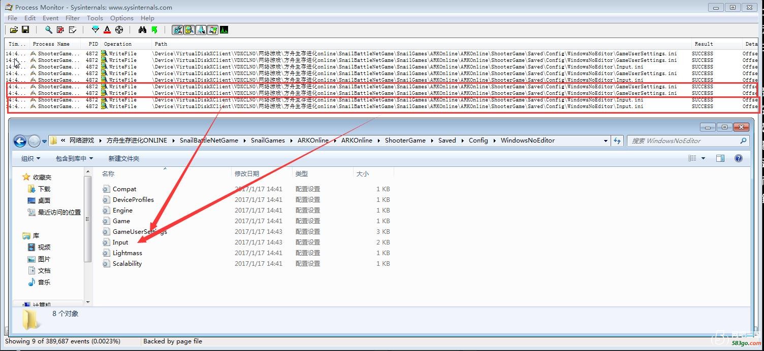The height and width of the screenshot is (351, 764).
Task: Open the Tools menu
Action: click(95, 18)
